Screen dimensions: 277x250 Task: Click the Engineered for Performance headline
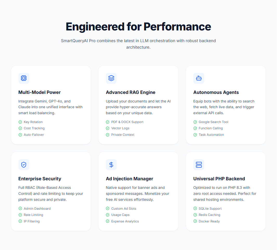click(138, 27)
